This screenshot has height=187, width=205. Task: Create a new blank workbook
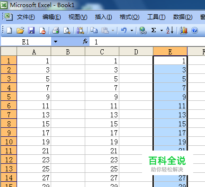coord(9,30)
